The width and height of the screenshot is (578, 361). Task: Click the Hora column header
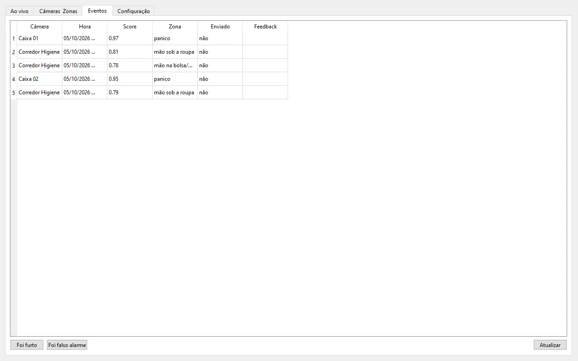point(84,27)
